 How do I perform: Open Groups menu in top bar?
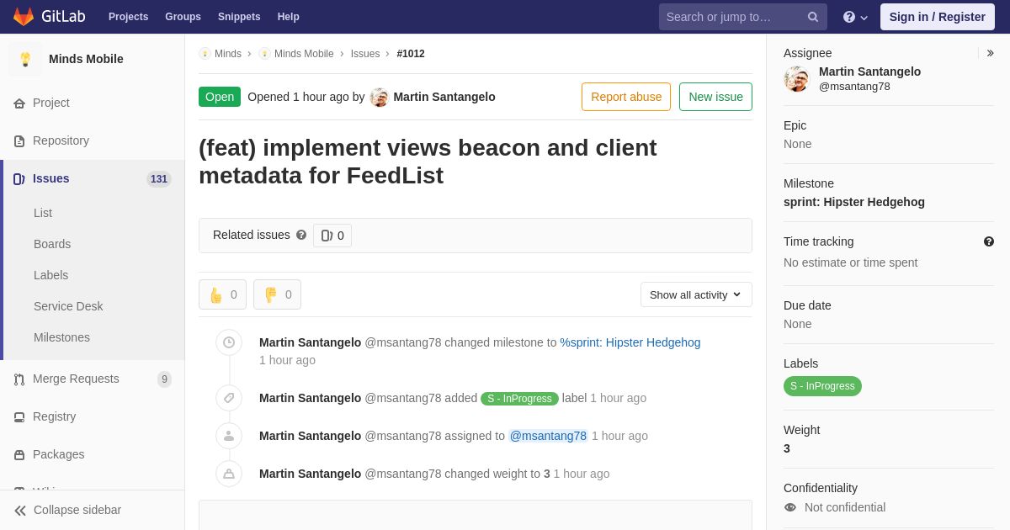click(x=183, y=17)
